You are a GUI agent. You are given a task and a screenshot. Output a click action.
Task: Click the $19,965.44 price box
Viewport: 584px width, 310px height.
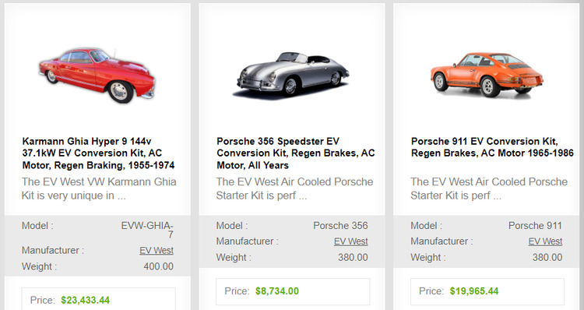pyautogui.click(x=487, y=291)
